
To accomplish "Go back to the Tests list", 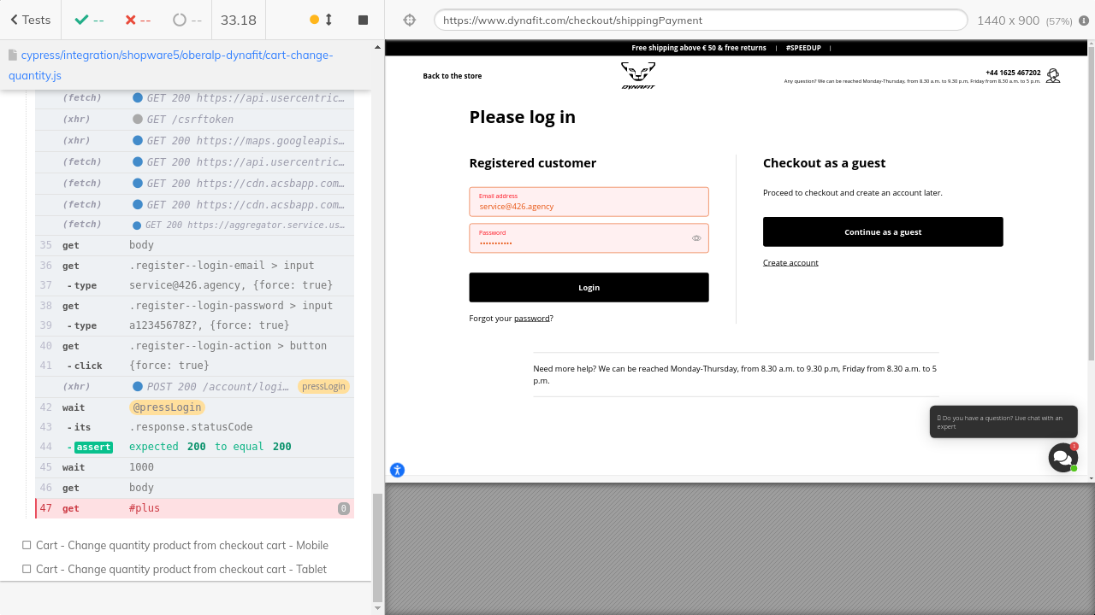I will coord(31,20).
